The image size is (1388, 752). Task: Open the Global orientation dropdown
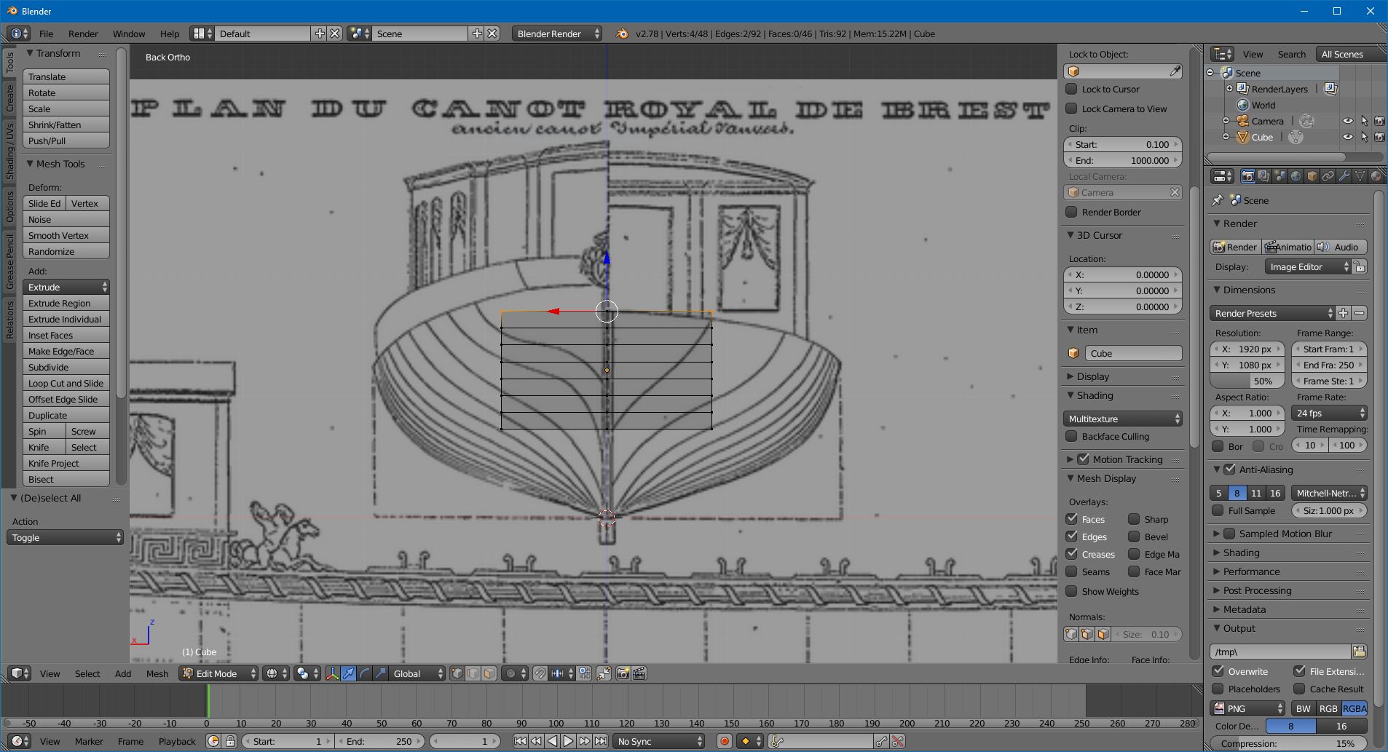click(x=417, y=673)
